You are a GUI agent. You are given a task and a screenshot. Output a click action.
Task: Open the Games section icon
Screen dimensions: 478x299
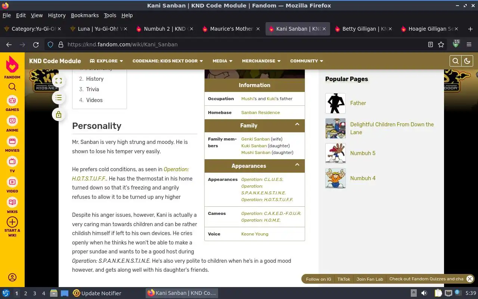coord(12,101)
